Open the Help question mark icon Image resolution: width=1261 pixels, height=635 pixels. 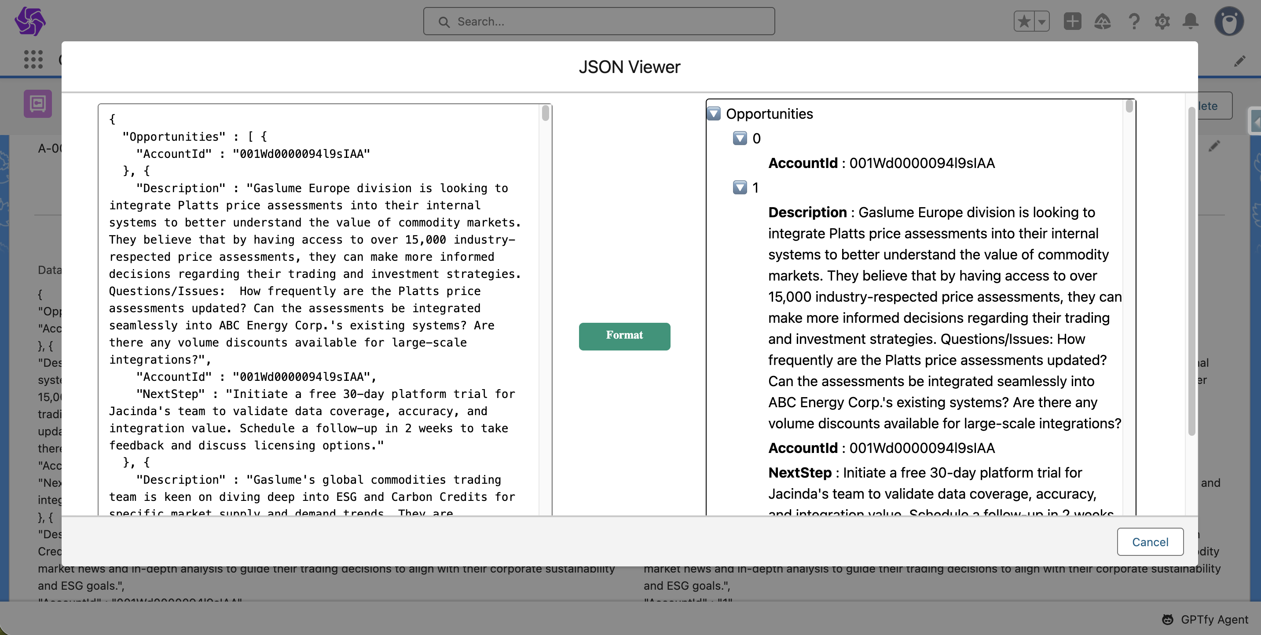click(x=1133, y=22)
